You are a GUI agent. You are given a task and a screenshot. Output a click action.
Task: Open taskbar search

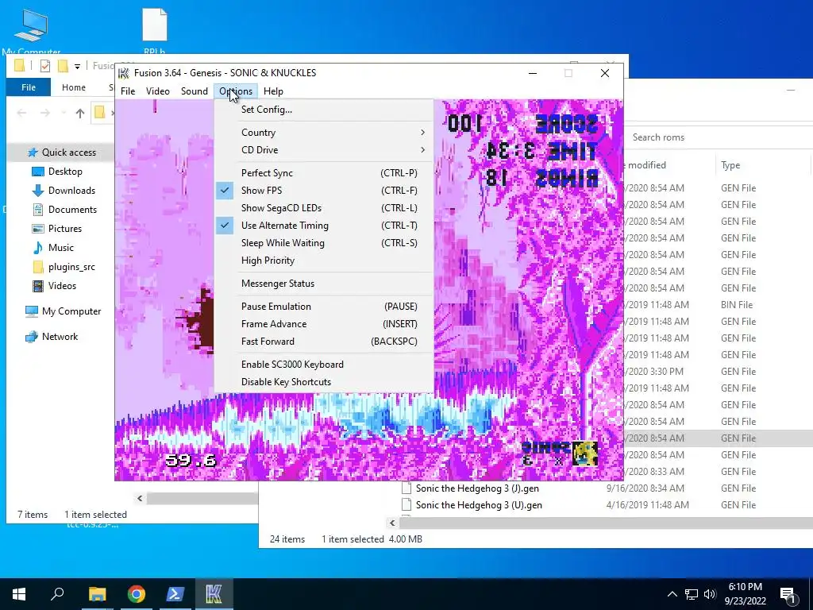click(x=57, y=594)
